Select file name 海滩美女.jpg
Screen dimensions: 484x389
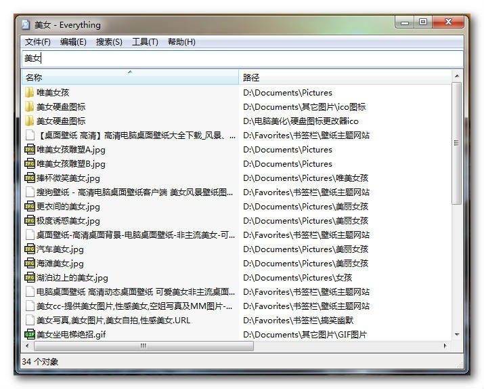[60, 263]
